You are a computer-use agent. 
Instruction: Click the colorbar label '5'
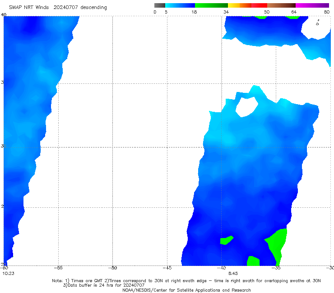click(x=166, y=12)
